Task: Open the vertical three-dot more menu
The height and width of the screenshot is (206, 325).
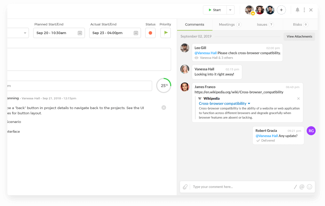Action: click(x=304, y=10)
